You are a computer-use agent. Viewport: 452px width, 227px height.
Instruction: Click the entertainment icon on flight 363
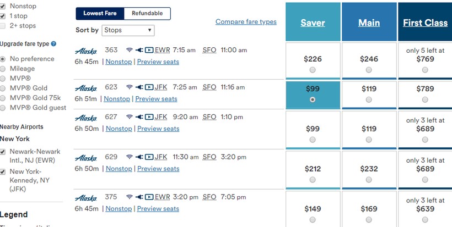pyautogui.click(x=149, y=50)
